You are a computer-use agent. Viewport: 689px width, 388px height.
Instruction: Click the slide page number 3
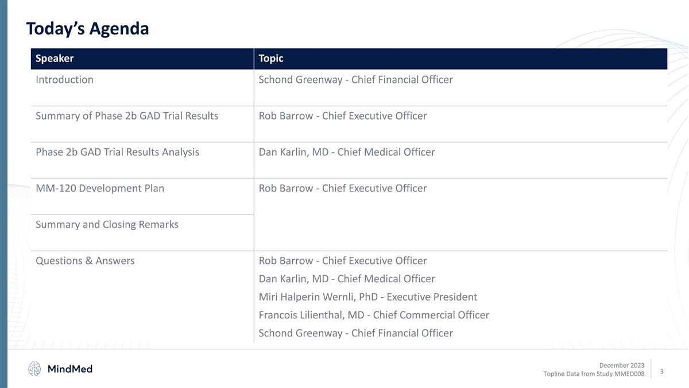click(662, 372)
